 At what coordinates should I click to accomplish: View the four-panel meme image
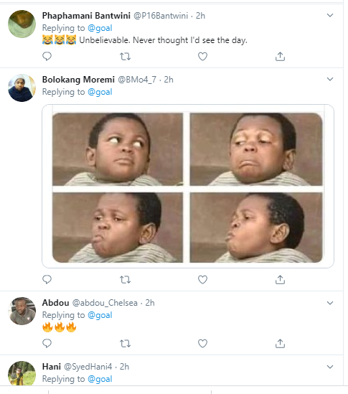(x=188, y=186)
